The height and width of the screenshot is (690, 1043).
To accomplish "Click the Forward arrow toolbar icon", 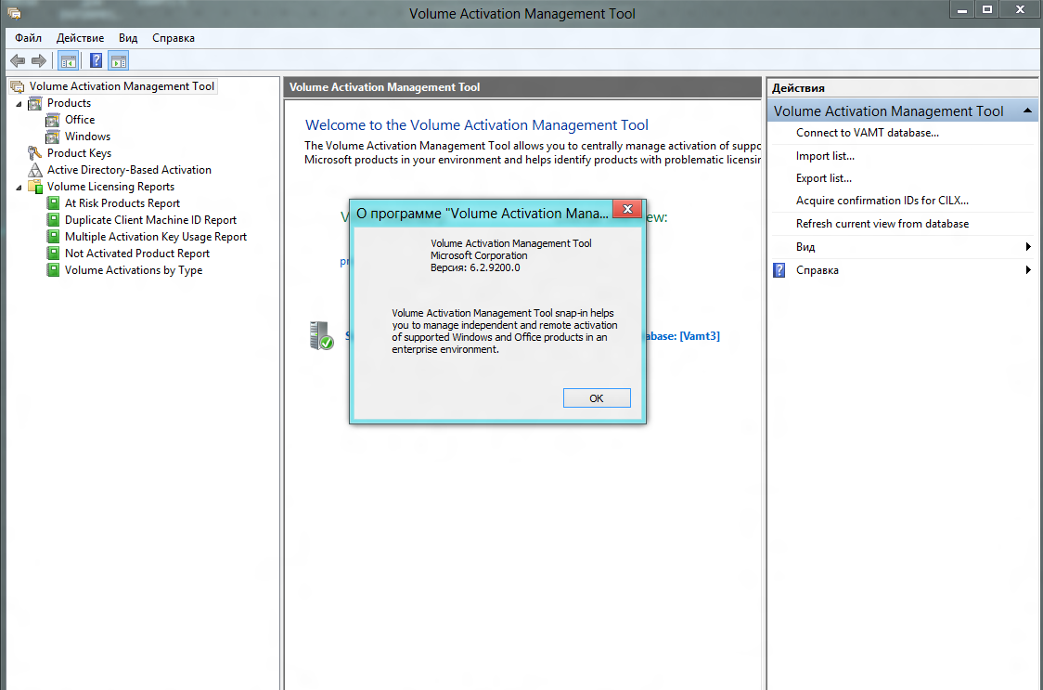I will (x=39, y=61).
